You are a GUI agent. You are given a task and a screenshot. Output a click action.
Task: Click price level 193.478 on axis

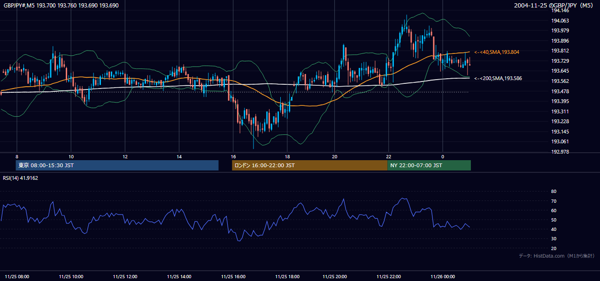tap(560, 91)
